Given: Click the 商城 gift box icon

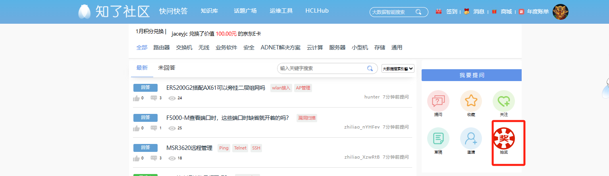Looking at the screenshot, I should 494,11.
